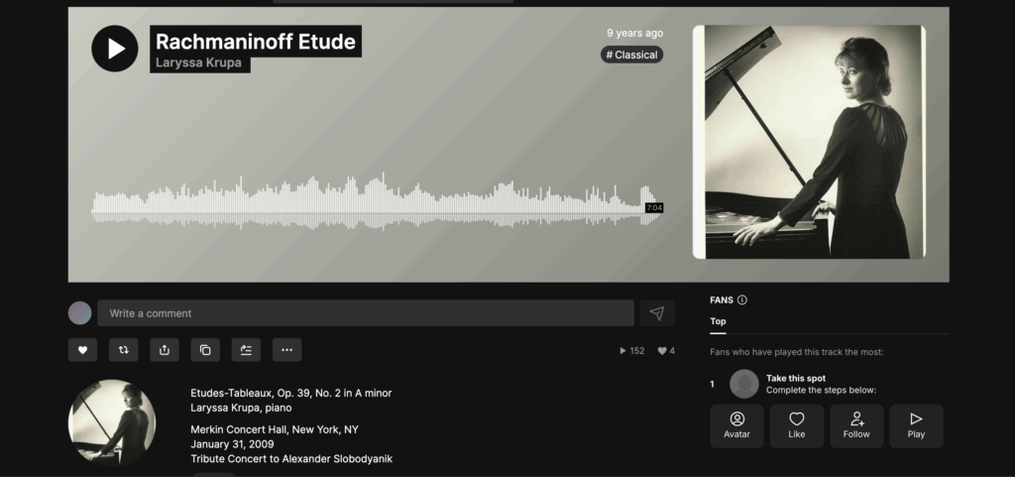
Task: Like the track with heart icon button
Action: tap(83, 350)
